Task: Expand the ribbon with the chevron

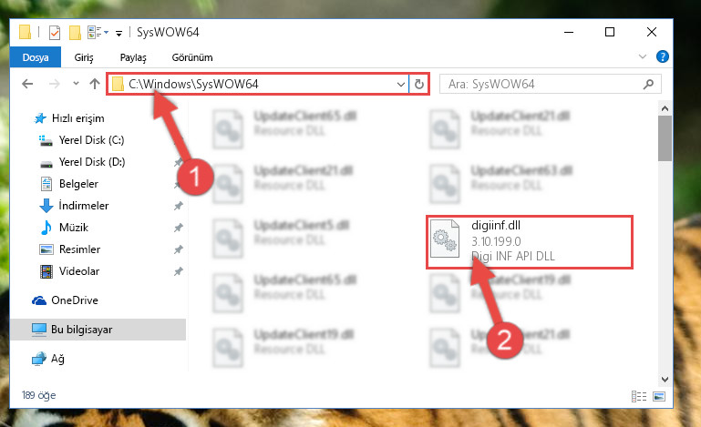Action: pos(643,56)
